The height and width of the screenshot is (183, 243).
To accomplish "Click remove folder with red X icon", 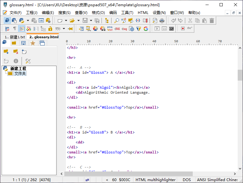I will [16, 51].
